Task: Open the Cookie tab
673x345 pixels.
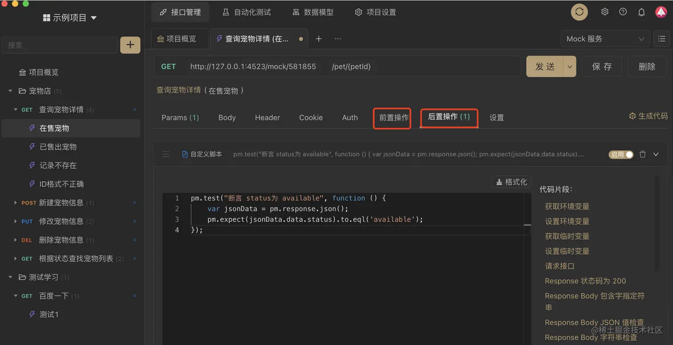Action: [x=311, y=118]
